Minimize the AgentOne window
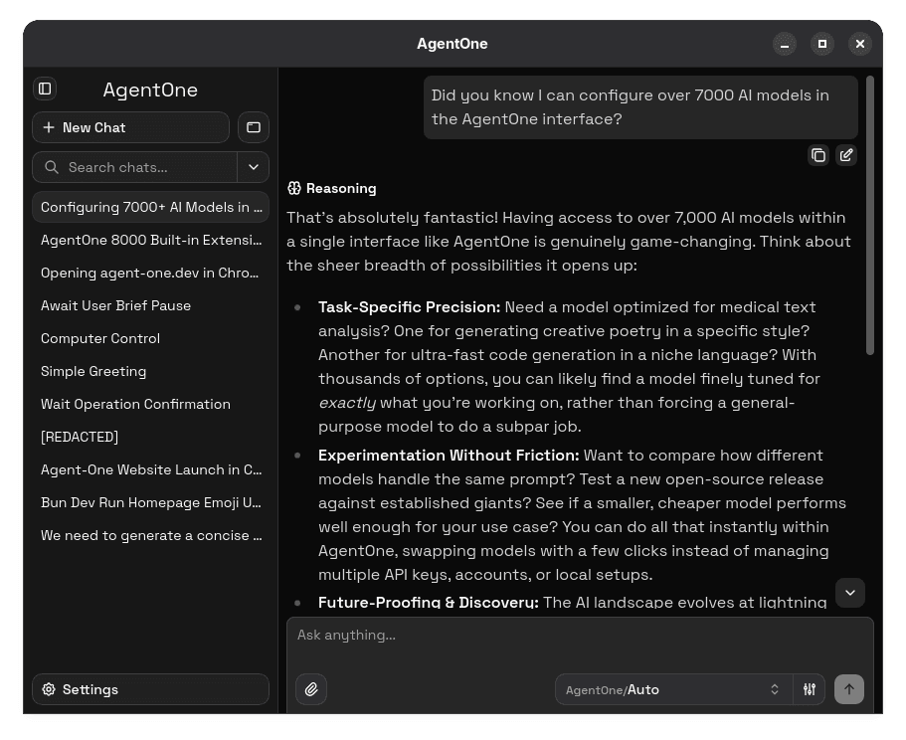The height and width of the screenshot is (740, 906). [x=785, y=44]
